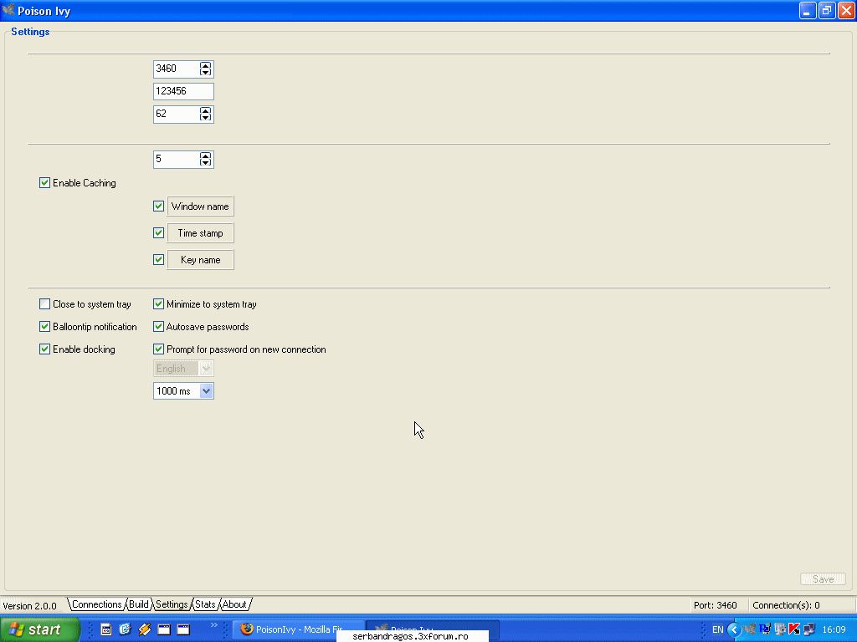The width and height of the screenshot is (857, 642).
Task: Click inside the 123456 password field
Action: coord(183,91)
